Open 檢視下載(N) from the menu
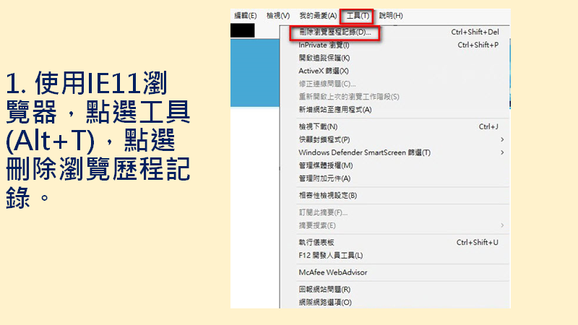The height and width of the screenshot is (325, 578). pos(318,127)
